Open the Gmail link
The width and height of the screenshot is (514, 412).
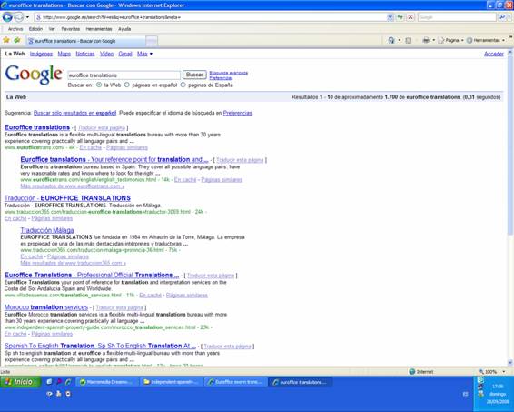(125, 54)
